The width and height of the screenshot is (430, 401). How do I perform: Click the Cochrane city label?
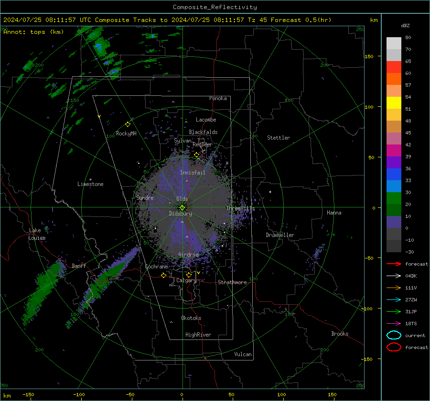tap(156, 267)
